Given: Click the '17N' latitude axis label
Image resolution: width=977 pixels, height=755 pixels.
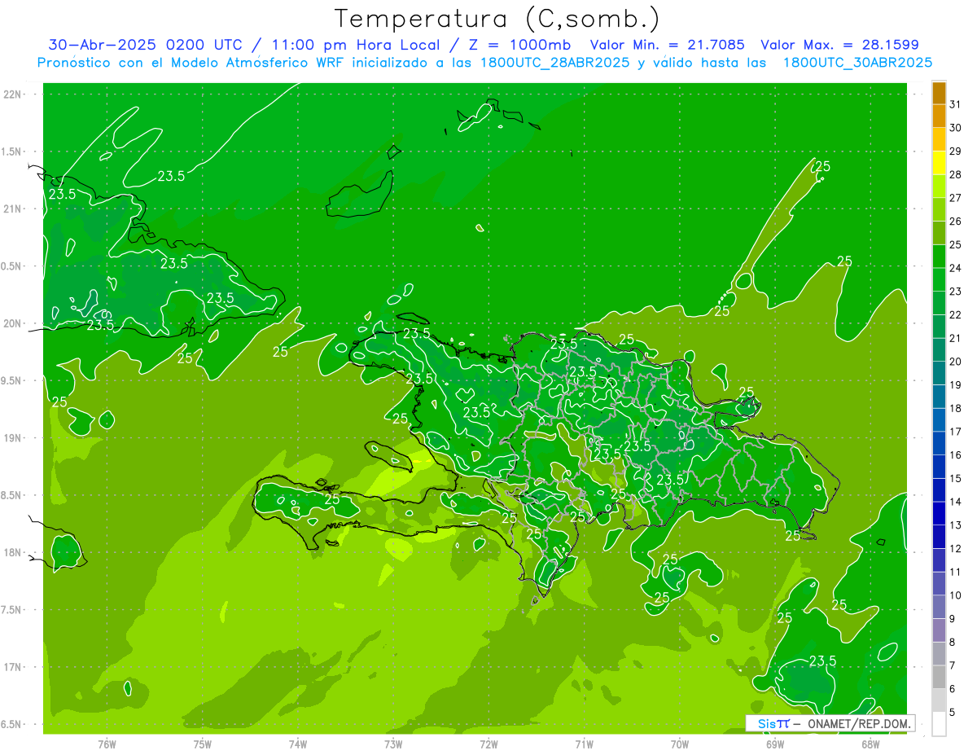Looking at the screenshot, I should click(13, 667).
